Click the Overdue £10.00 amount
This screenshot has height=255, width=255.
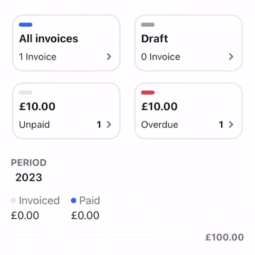tap(159, 106)
